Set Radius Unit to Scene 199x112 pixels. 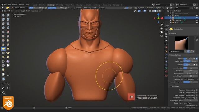click(x=194, y=61)
